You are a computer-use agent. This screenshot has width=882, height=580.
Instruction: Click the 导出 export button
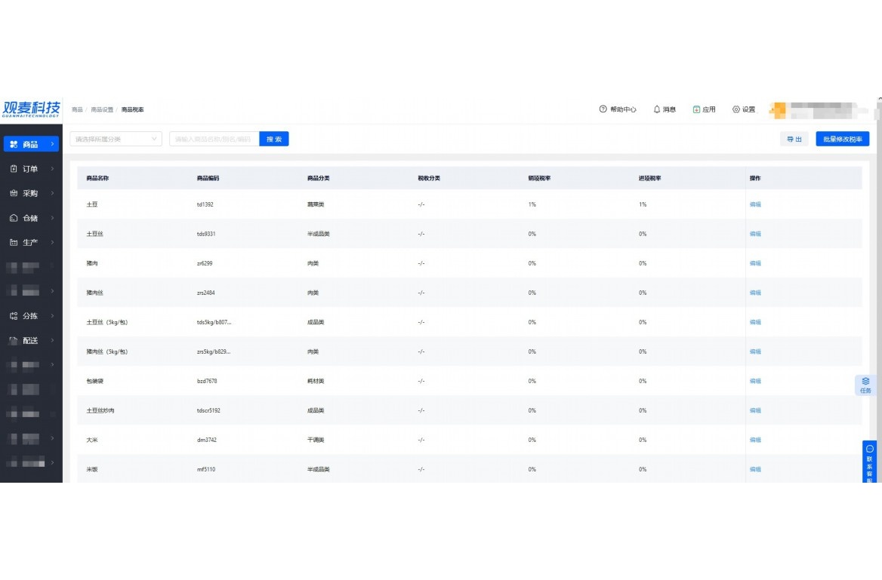[x=794, y=139]
